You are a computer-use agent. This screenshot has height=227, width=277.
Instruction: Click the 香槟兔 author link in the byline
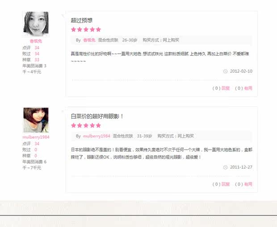click(x=89, y=40)
